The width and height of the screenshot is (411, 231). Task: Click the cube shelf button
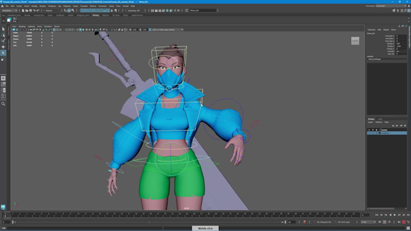pyautogui.click(x=9, y=20)
